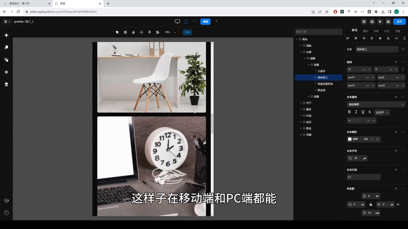This screenshot has height=229, width=408.
Task: Open the plugins puzzle-piece icon in toolbar
Action: click(x=157, y=32)
